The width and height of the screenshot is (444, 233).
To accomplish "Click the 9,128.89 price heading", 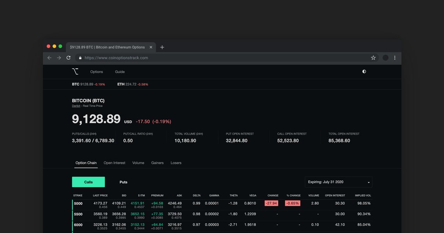I will 96,119.
